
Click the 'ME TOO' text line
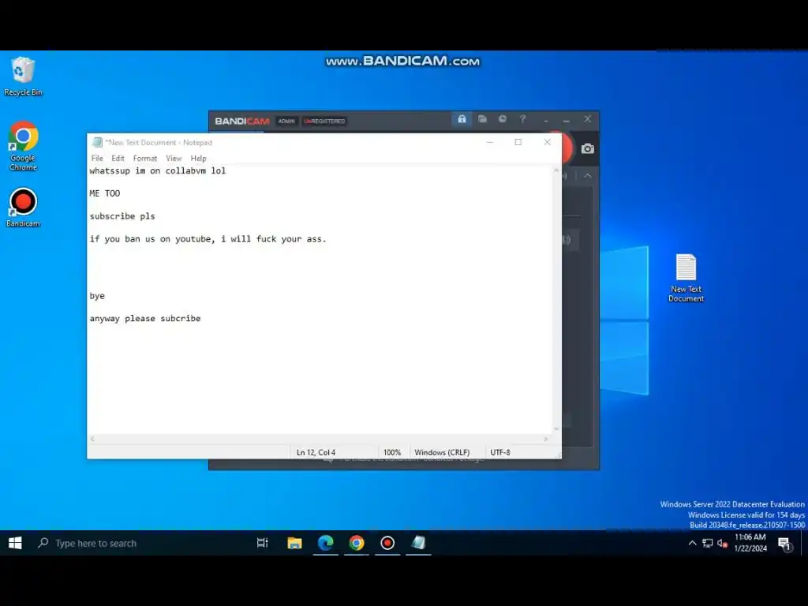coord(105,193)
